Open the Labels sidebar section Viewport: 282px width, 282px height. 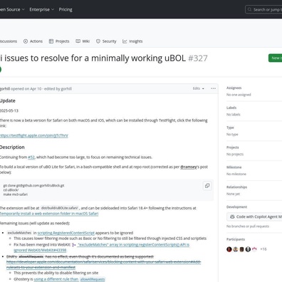[x=231, y=108]
